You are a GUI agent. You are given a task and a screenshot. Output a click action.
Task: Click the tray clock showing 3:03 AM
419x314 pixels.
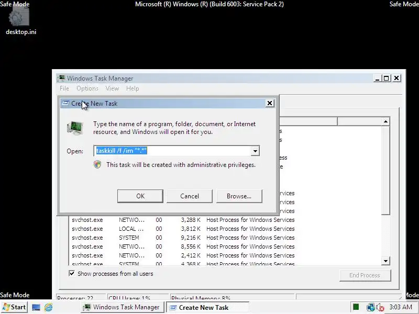pos(401,307)
